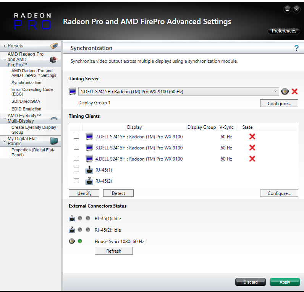Discard the pending changes
The height and width of the screenshot is (292, 304).
coord(251,282)
